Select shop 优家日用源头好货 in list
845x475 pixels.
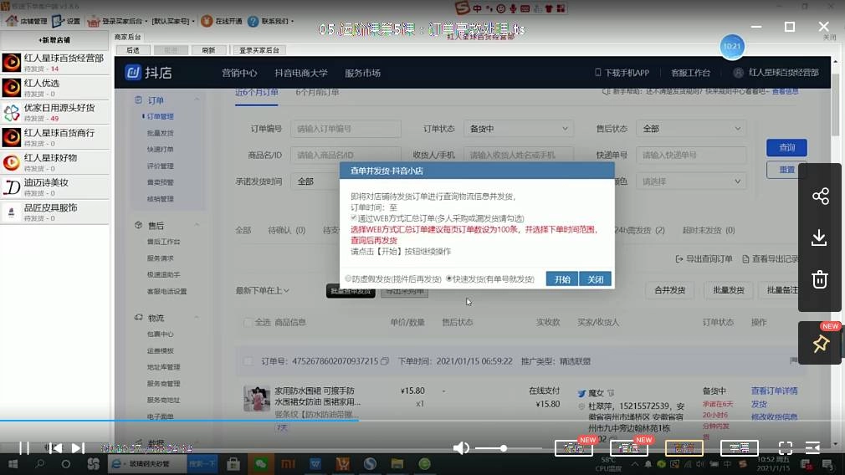tap(54, 112)
